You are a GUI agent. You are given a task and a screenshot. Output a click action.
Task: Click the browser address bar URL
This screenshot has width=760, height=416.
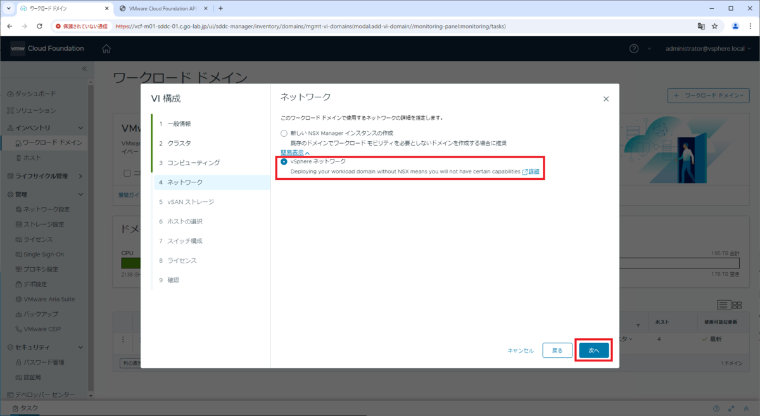click(310, 27)
